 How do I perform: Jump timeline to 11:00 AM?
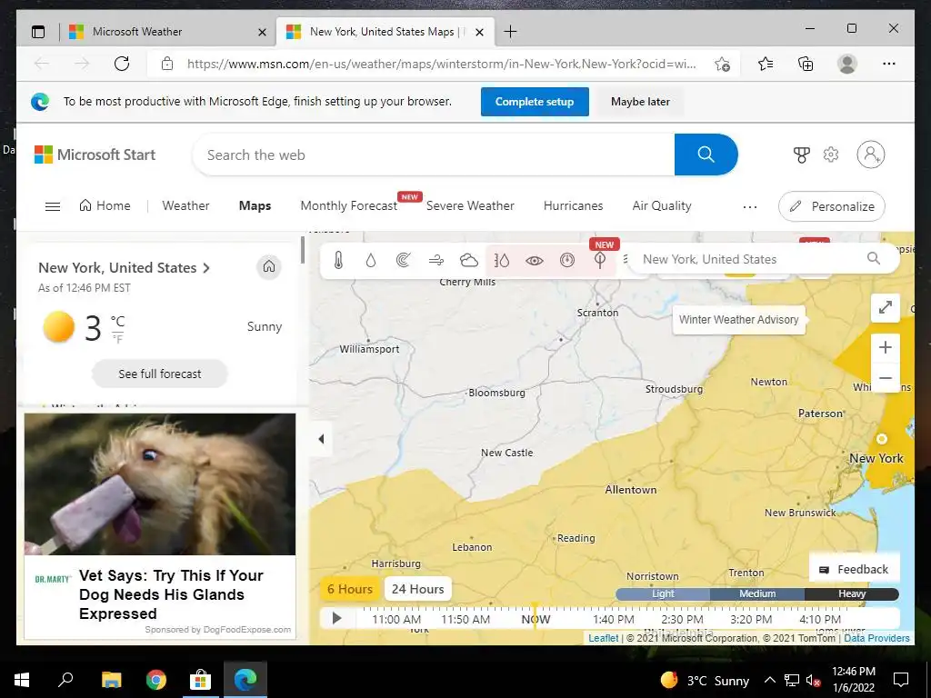pos(396,620)
